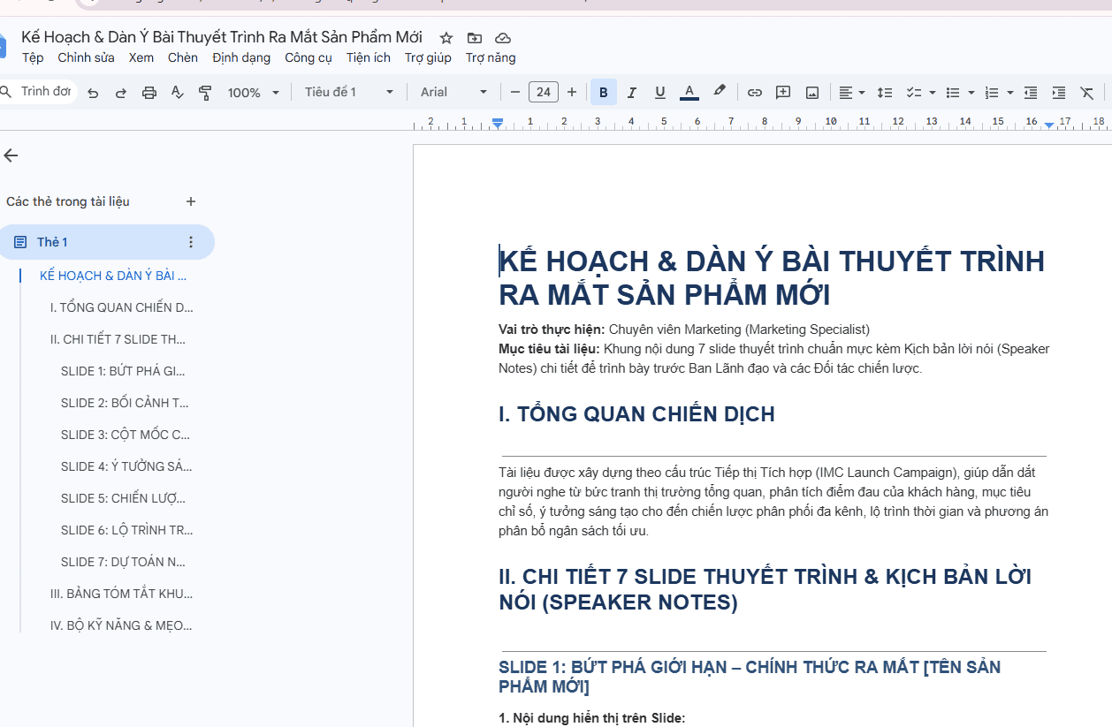This screenshot has height=727, width=1112.
Task: Click the Decrease indent icon
Action: 1031,93
